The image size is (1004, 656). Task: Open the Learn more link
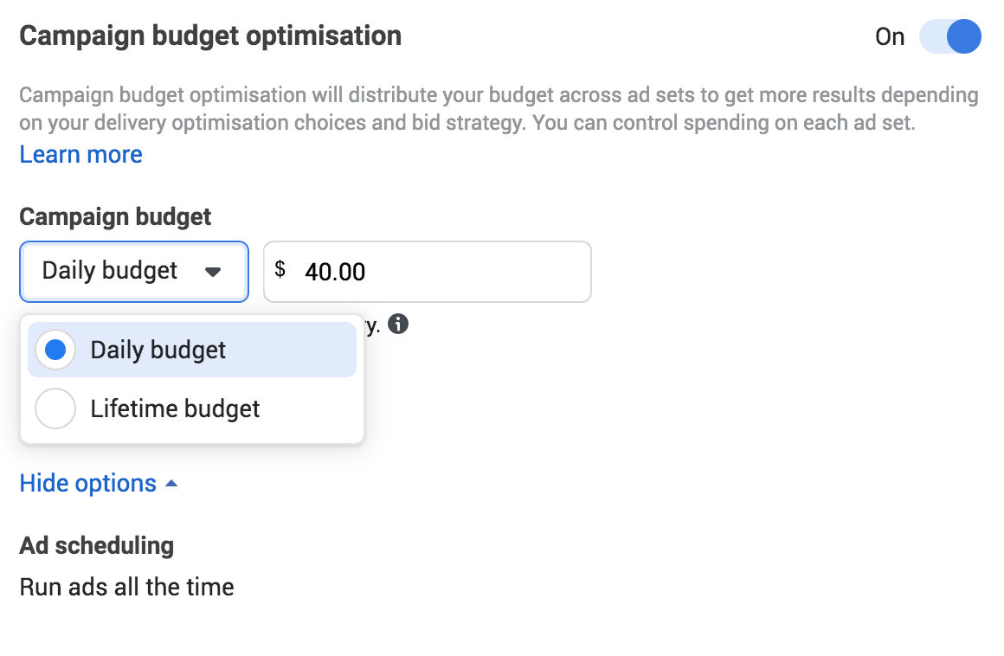click(x=80, y=155)
